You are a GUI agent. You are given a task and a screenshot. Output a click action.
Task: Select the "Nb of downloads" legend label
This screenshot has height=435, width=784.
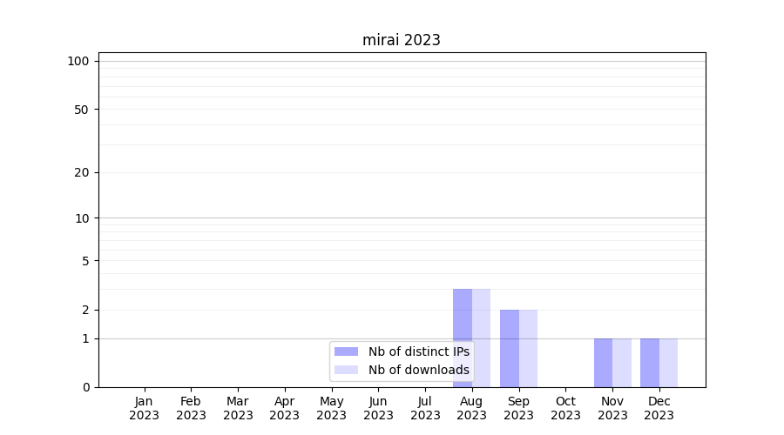tap(418, 370)
